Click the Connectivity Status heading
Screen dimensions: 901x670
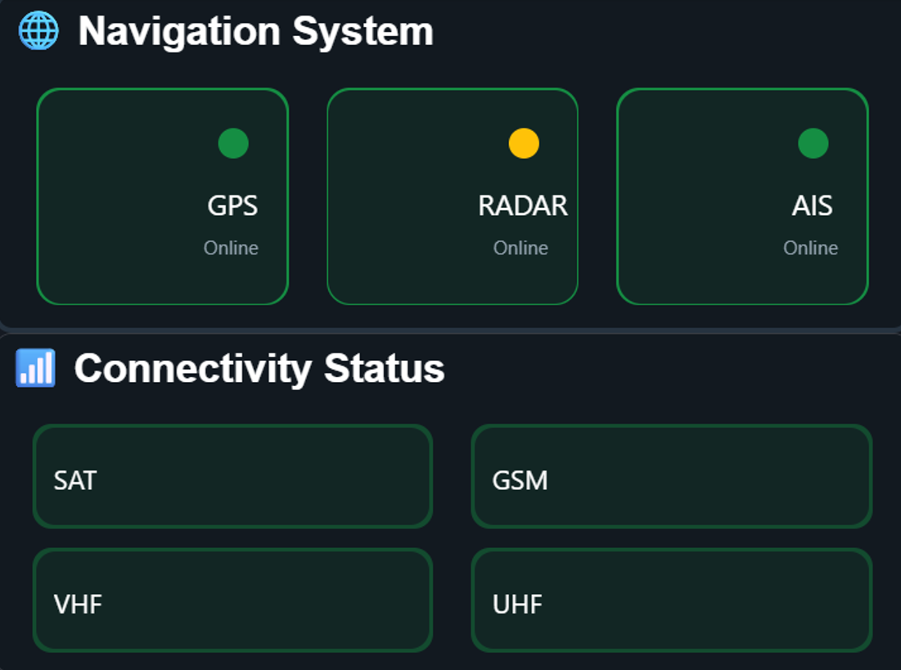point(259,368)
